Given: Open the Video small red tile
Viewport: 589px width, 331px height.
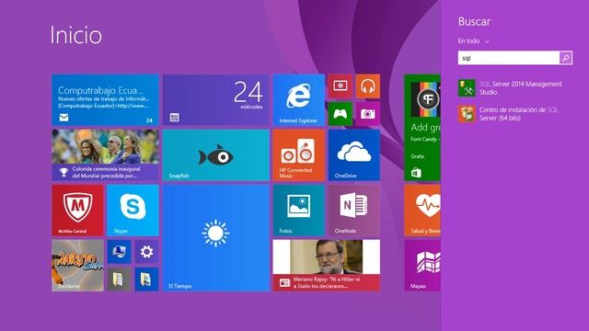Looking at the screenshot, I should pos(340,86).
